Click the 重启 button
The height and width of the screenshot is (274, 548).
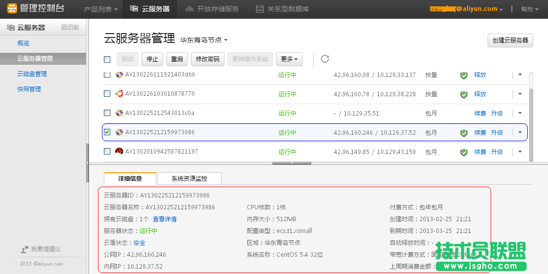tap(177, 59)
